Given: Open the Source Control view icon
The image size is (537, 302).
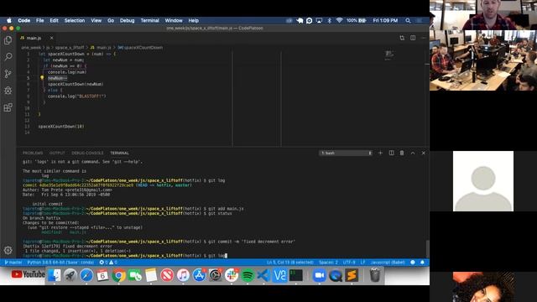Looking at the screenshot, I should click(x=8, y=74).
